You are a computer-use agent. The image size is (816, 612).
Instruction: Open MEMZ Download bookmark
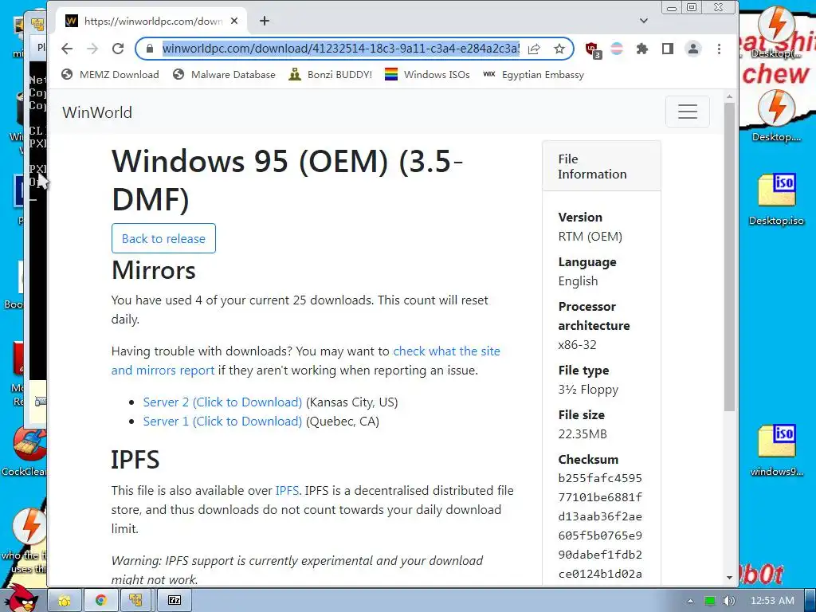coord(110,75)
